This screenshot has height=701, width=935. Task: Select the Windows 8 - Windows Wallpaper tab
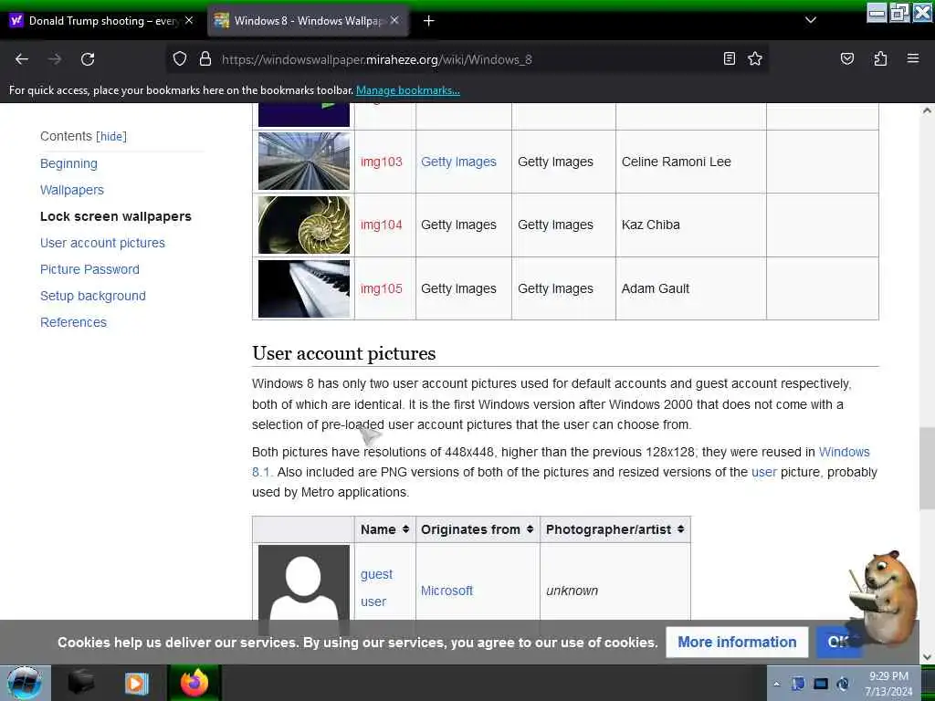[307, 21]
